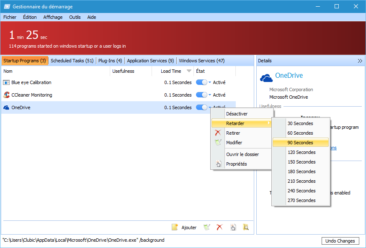Click the Blue eye Calibration program icon
The image size is (366, 248).
(x=6, y=82)
